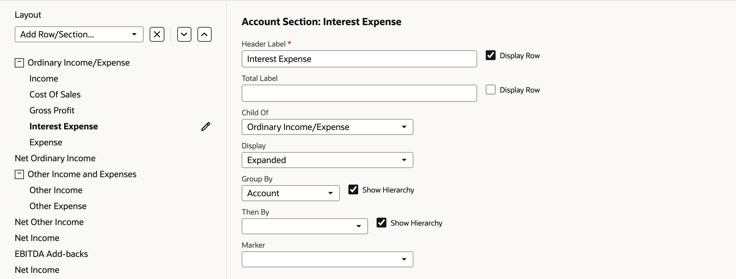Select the Net Other Income row
Viewport: 736px width, 279px height.
pos(49,222)
